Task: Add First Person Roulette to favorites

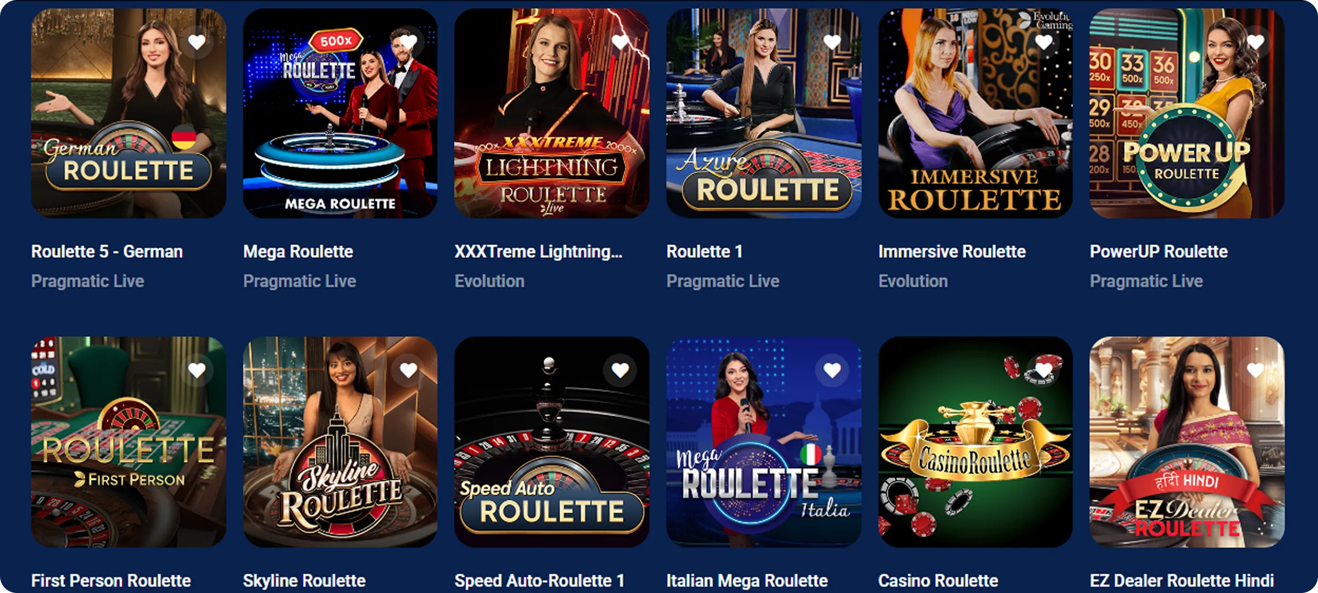Action: point(197,370)
